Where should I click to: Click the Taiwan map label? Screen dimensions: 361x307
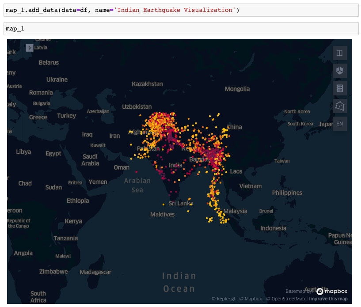point(282,161)
